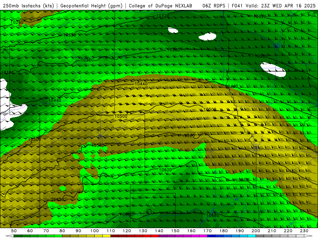This screenshot has width=318, height=238.
Task: Click the 'F041 Valid: 23Z WED APR 16 2025' text
Action: (x=273, y=6)
